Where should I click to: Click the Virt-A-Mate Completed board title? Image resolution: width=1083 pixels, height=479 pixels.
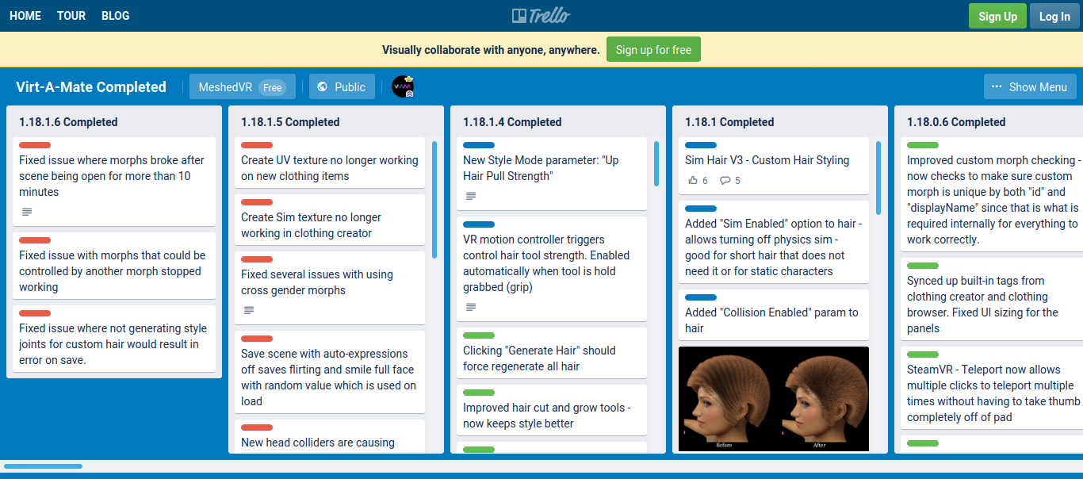91,87
